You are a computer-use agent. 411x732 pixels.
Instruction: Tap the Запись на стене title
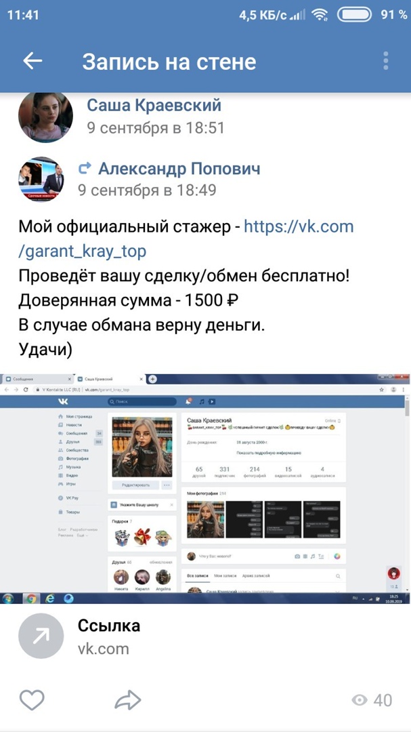click(169, 61)
